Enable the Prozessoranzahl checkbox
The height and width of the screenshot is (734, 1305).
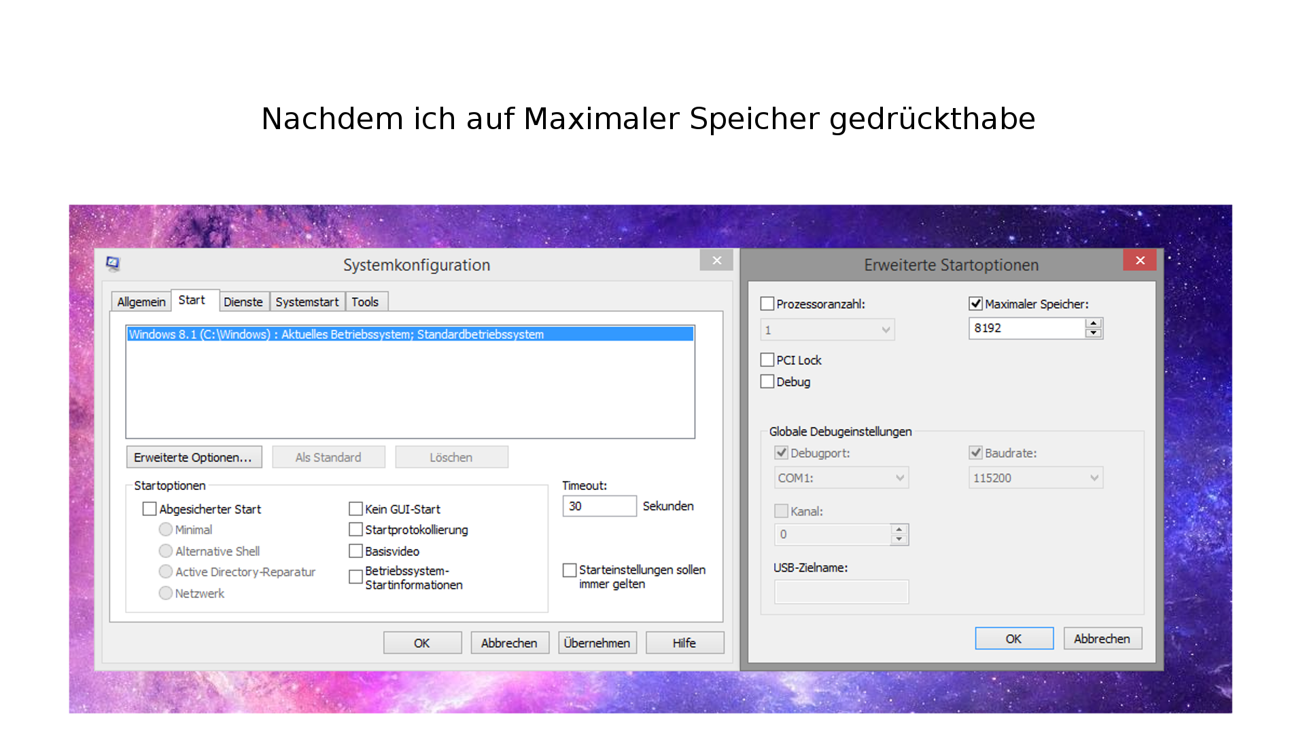(x=767, y=304)
